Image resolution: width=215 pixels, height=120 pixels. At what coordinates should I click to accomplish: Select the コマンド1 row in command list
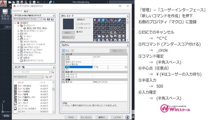[31, 112]
